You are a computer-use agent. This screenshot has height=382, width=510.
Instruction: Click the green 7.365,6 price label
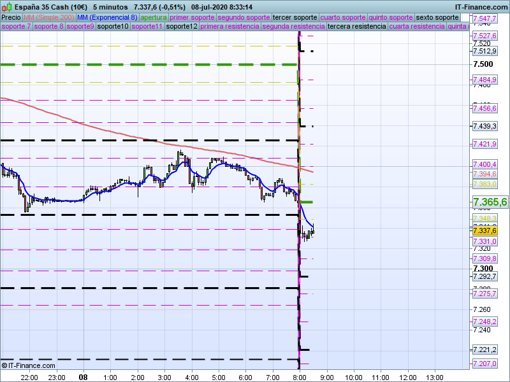490,202
